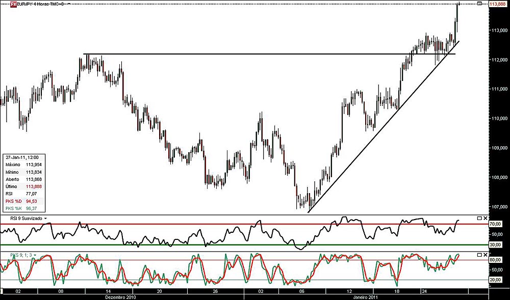Viewport: 510px width, 300px height.
Task: Select the ascending black trendline
Action: pyautogui.click(x=384, y=127)
